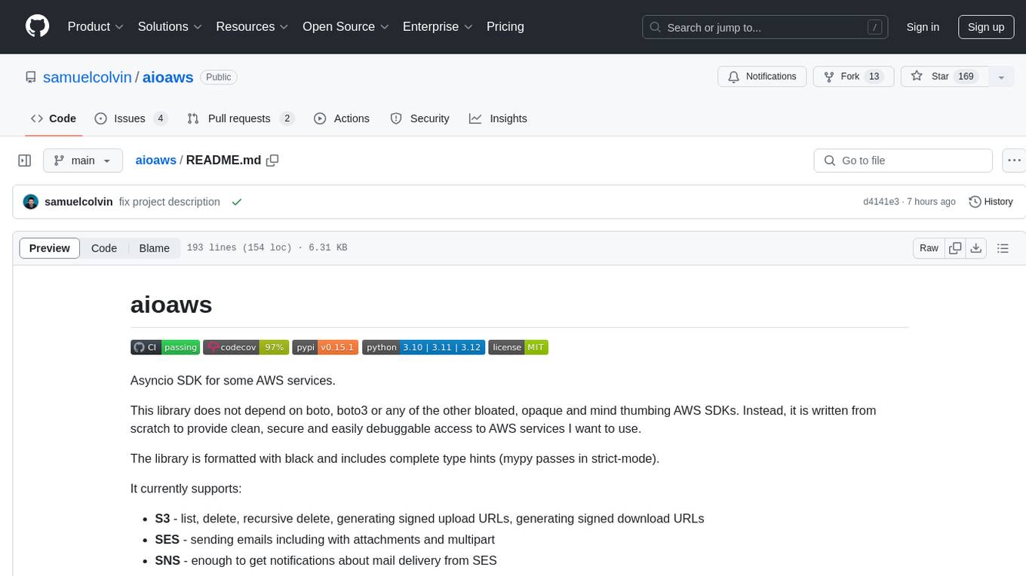The height and width of the screenshot is (576, 1026).
Task: Open the pypi v0.15.1 badge
Action: (x=325, y=348)
